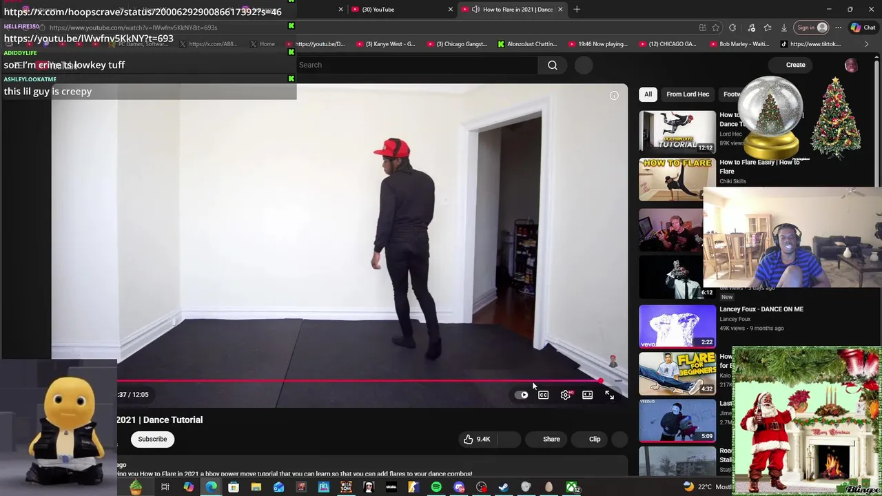Open the How to Flare Easily title

click(x=759, y=167)
